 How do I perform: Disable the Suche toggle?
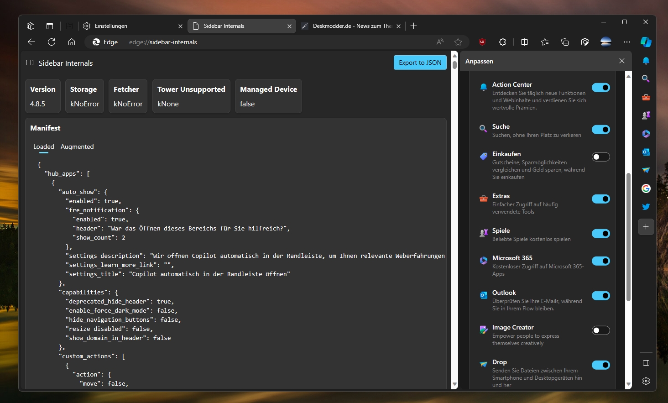click(601, 130)
